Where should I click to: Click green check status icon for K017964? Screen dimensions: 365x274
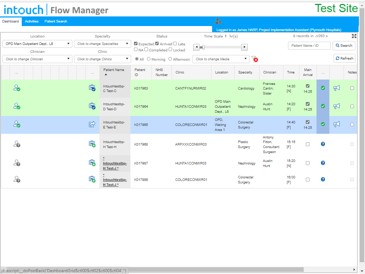pos(323,106)
